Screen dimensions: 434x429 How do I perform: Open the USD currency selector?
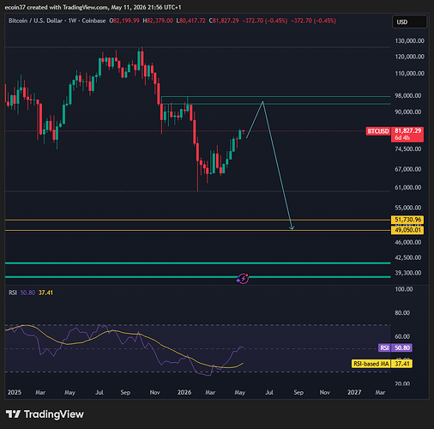pos(409,22)
